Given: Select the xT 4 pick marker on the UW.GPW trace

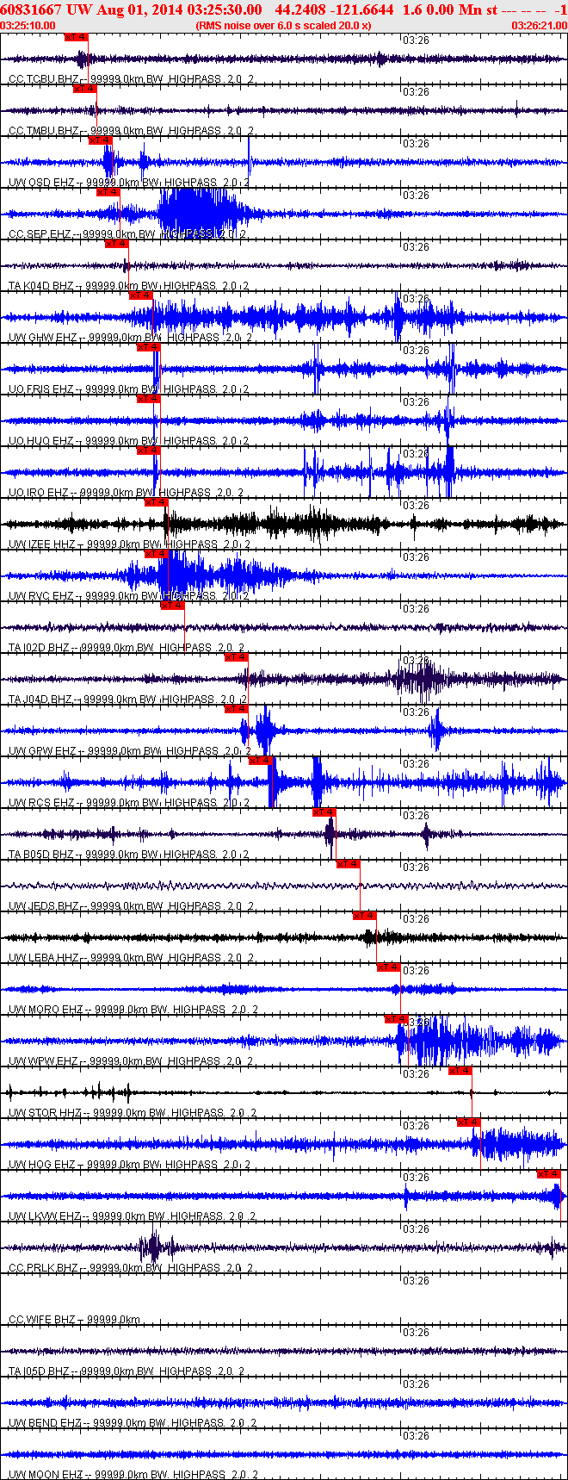Looking at the screenshot, I should [236, 709].
